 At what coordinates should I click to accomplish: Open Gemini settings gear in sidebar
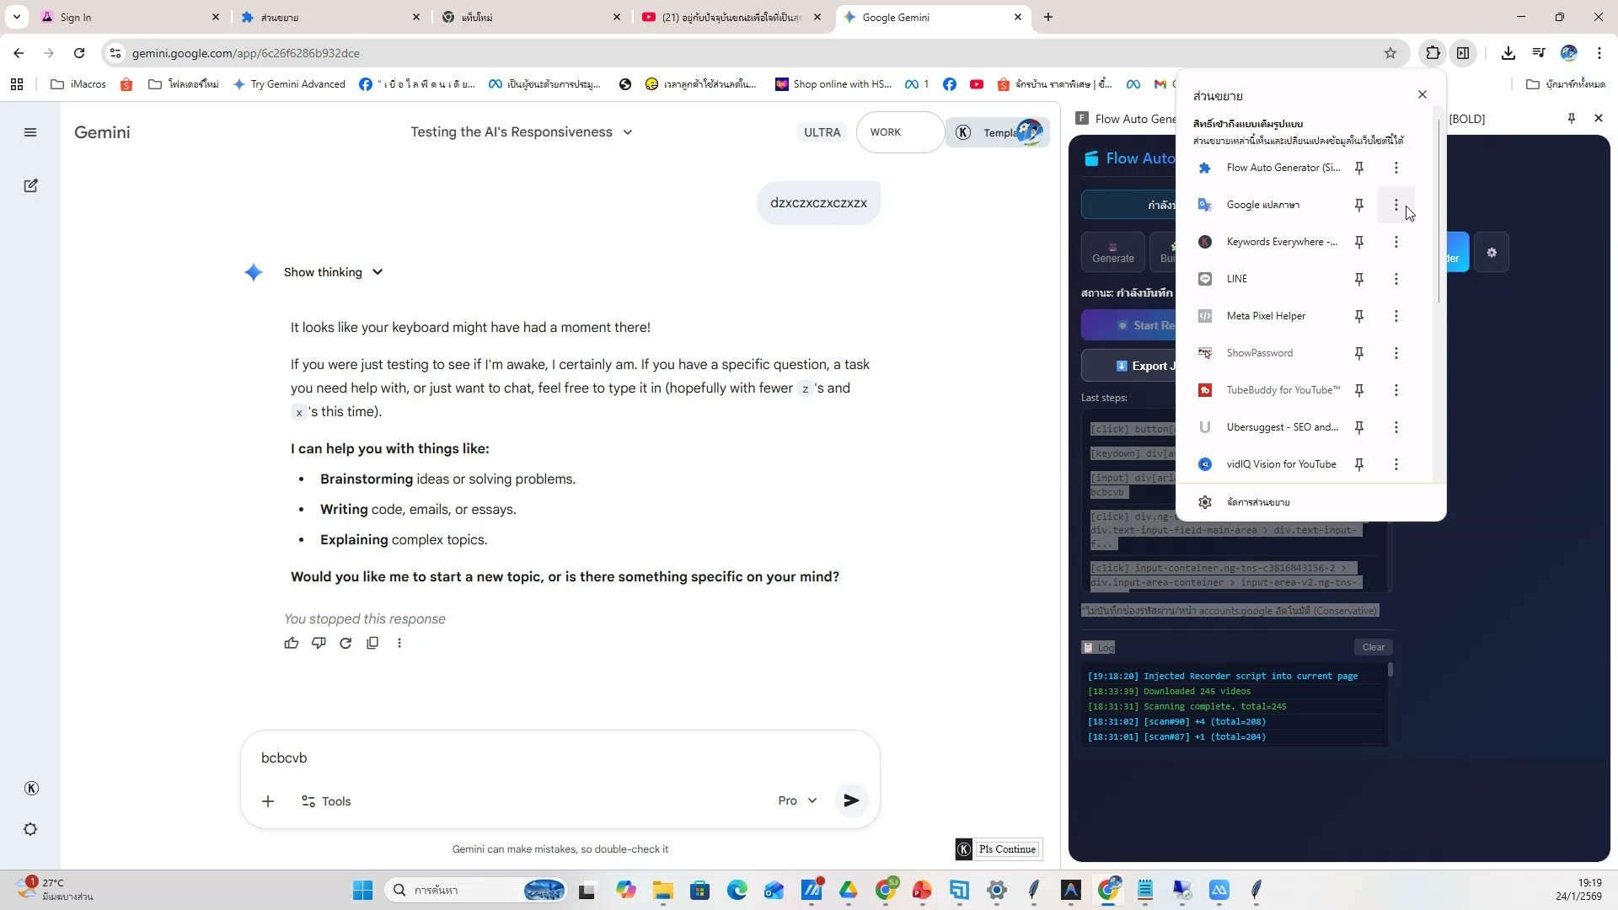coord(30,829)
